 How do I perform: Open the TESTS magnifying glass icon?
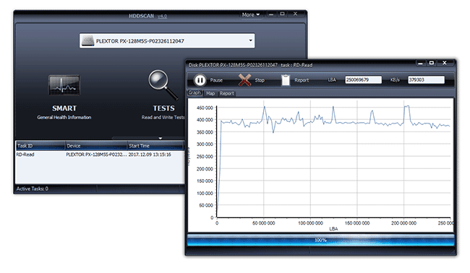(x=163, y=84)
